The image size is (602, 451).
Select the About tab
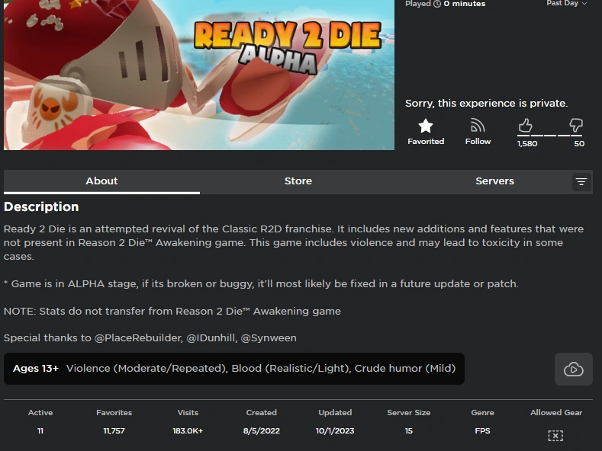click(101, 181)
